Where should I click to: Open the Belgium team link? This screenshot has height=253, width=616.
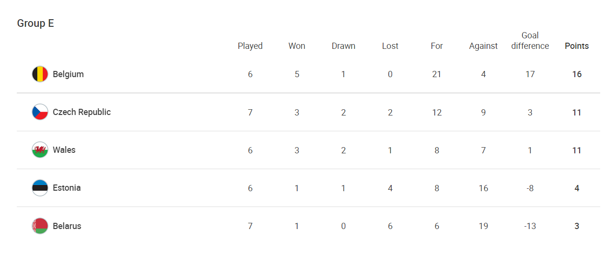click(x=68, y=74)
